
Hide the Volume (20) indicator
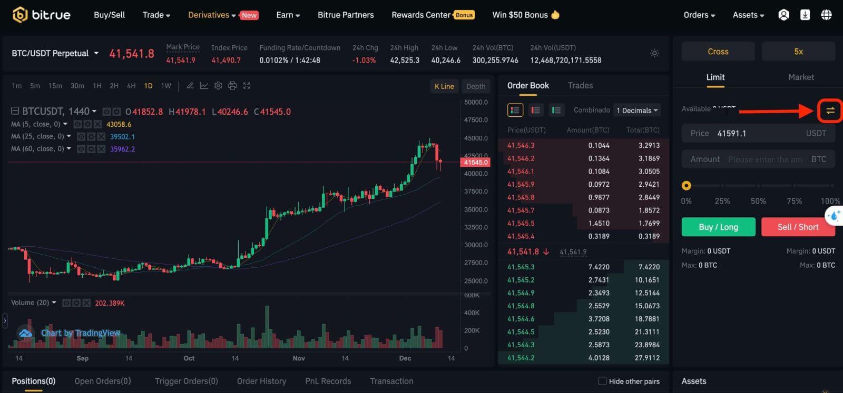coord(66,304)
